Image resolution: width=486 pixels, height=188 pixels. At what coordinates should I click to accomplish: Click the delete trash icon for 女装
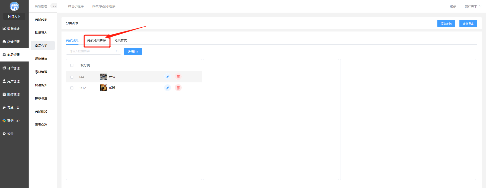click(x=178, y=77)
